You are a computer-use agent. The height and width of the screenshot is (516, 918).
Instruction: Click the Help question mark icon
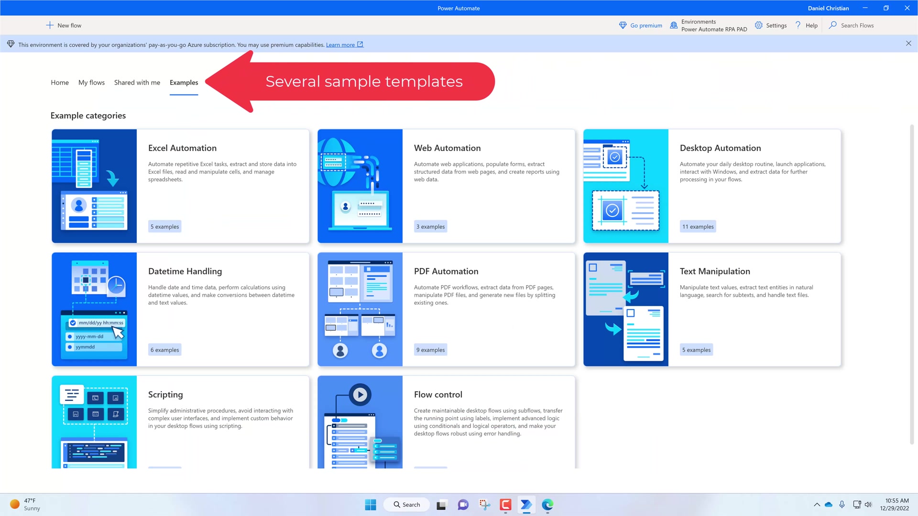[798, 25]
